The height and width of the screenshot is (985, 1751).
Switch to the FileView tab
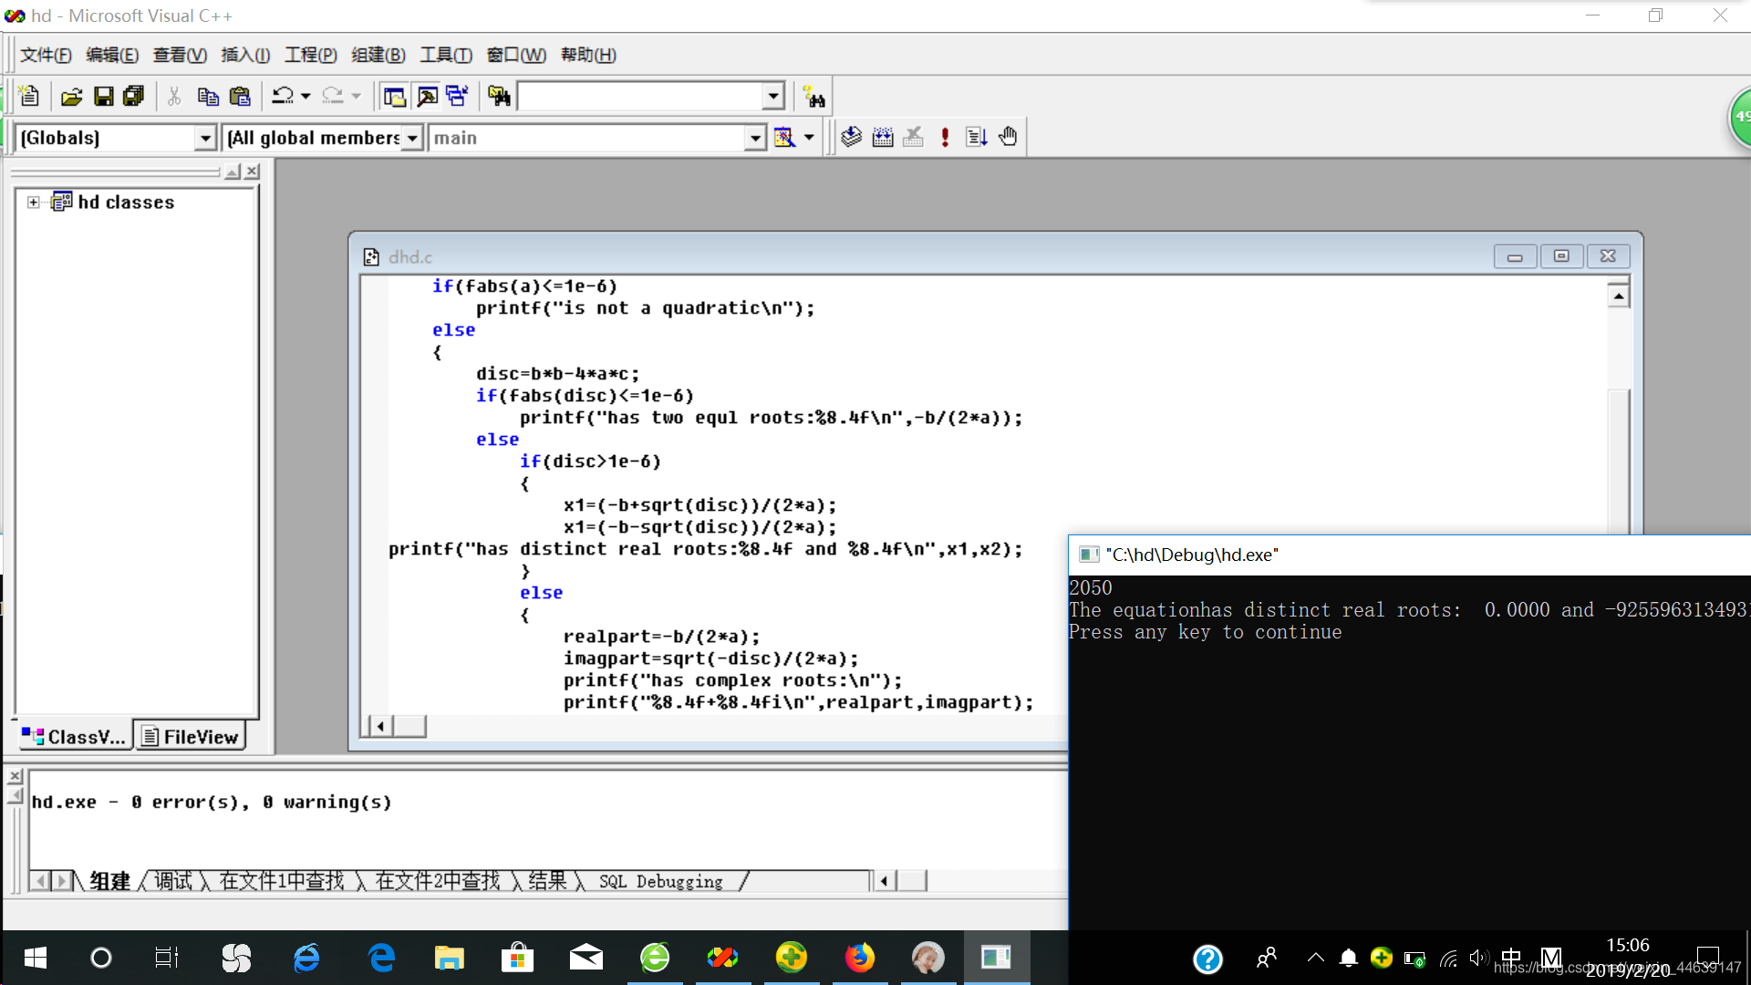click(x=191, y=736)
